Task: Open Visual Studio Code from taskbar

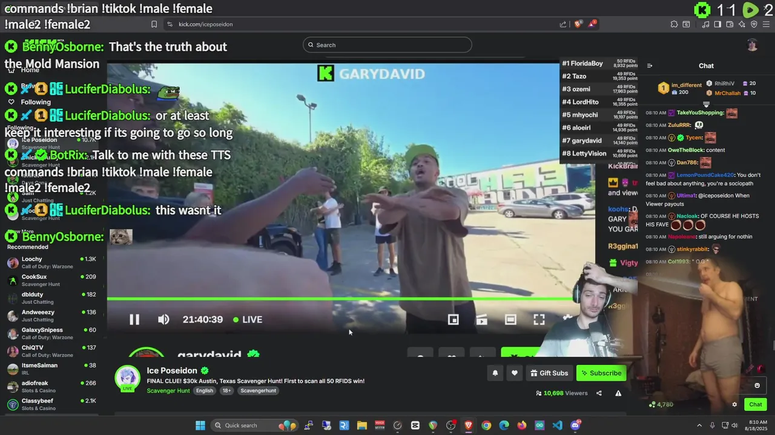Action: tap(557, 425)
